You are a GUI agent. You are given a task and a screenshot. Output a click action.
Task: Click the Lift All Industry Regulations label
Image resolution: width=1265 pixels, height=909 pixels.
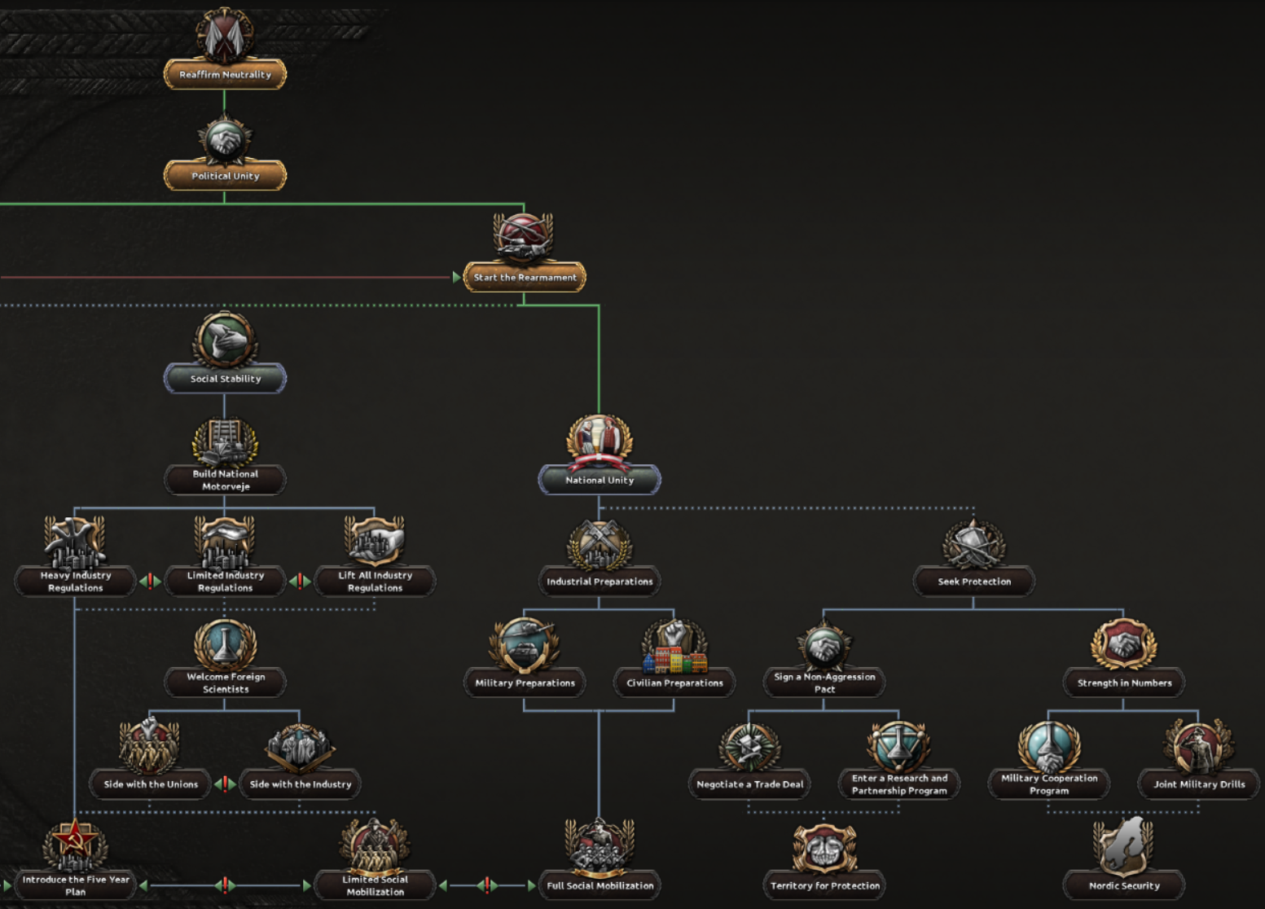(375, 581)
